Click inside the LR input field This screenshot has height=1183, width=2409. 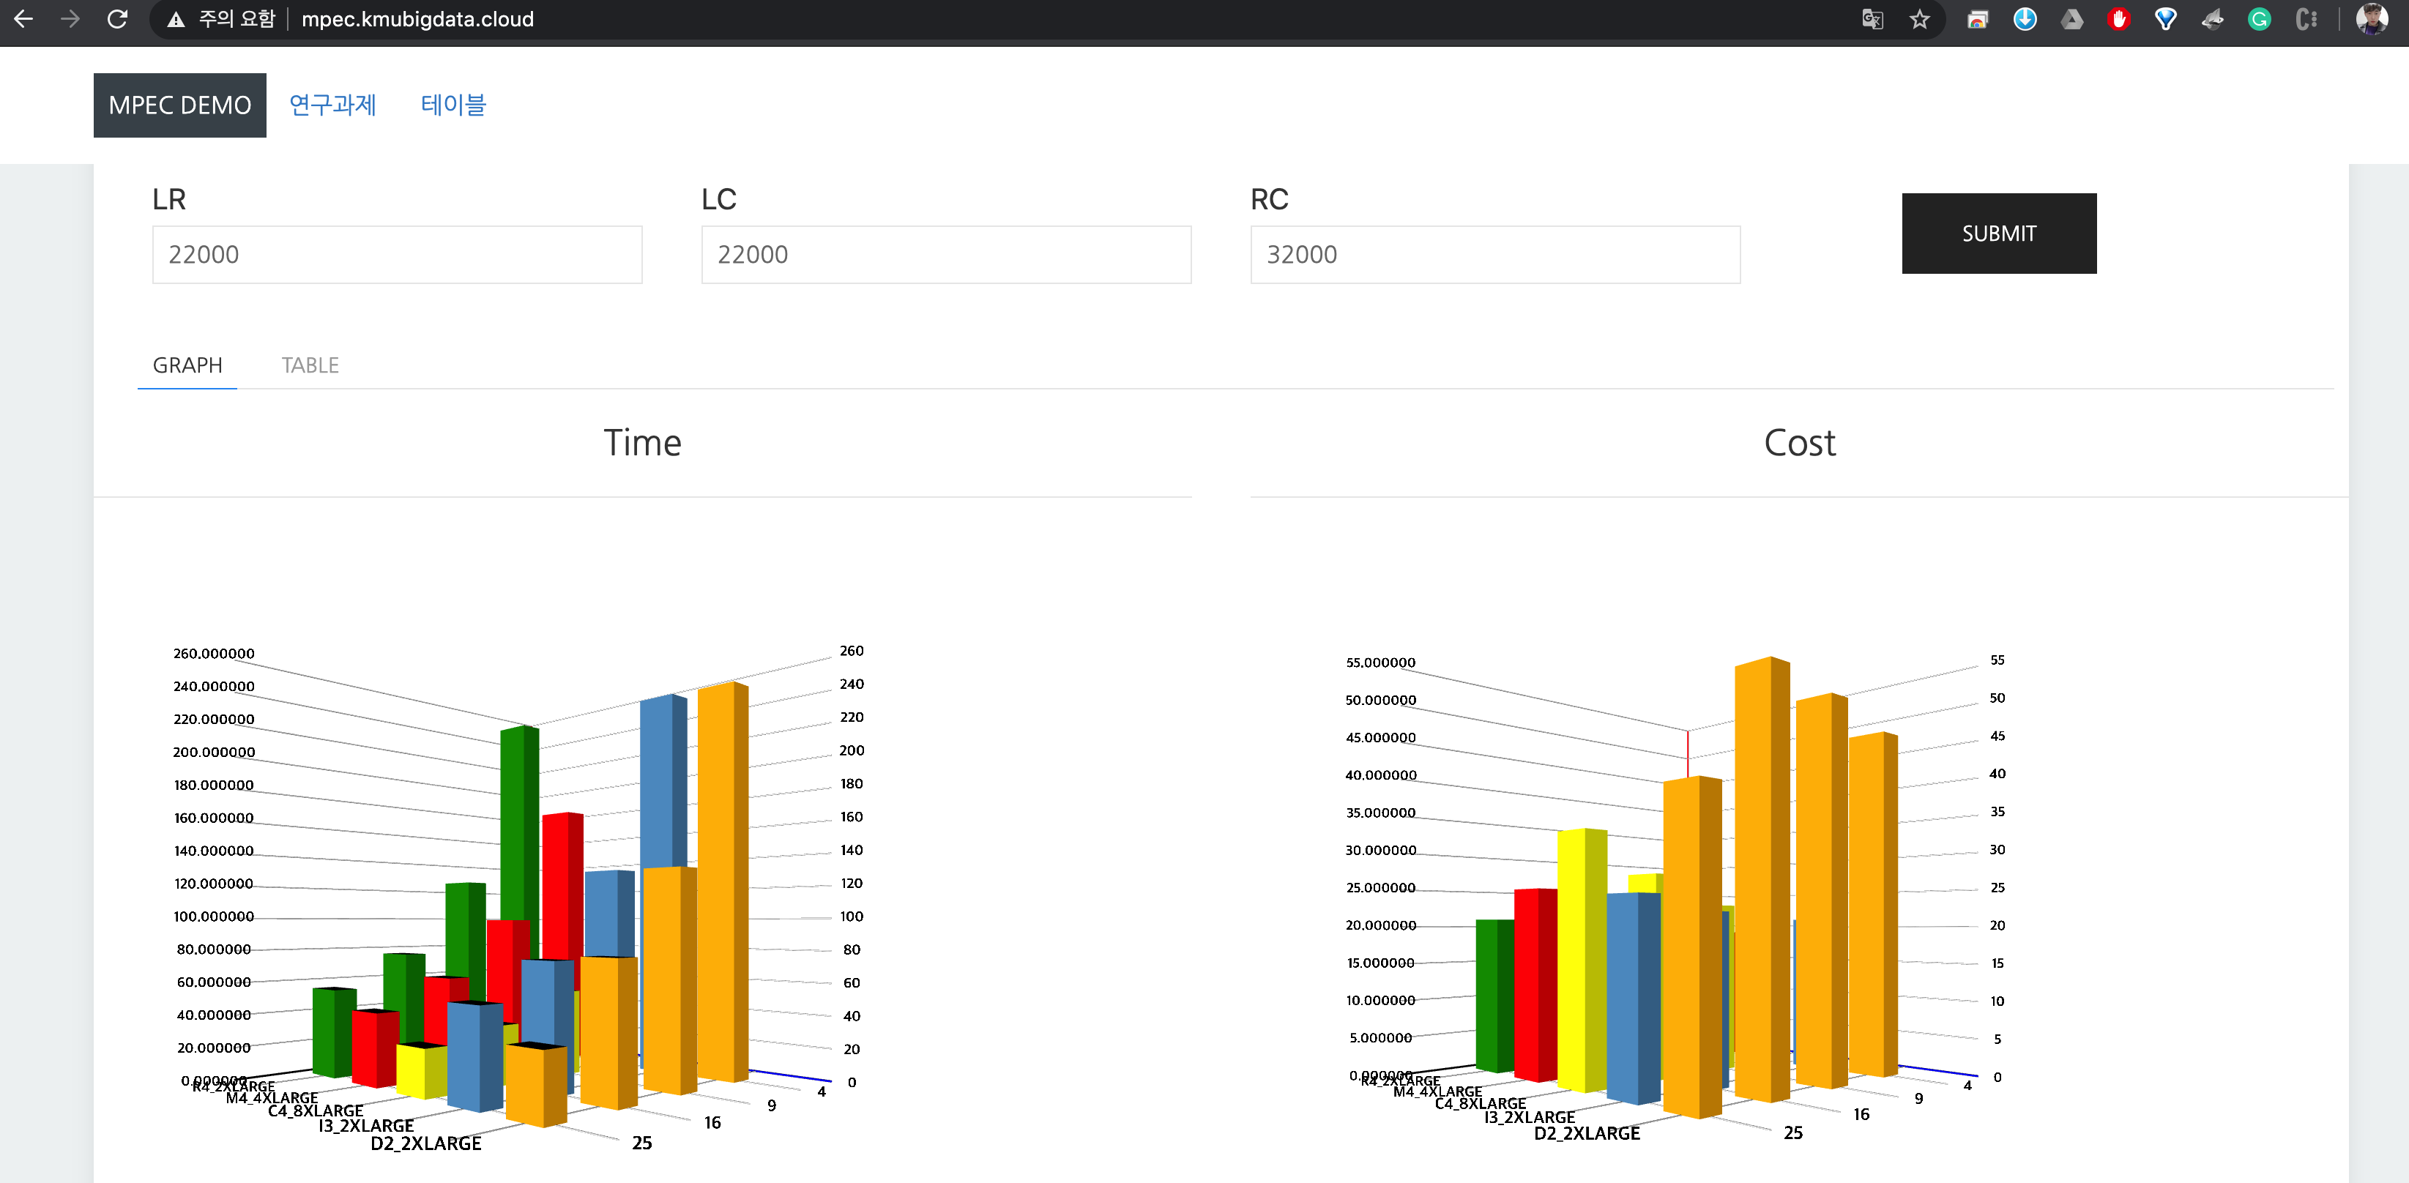(397, 253)
